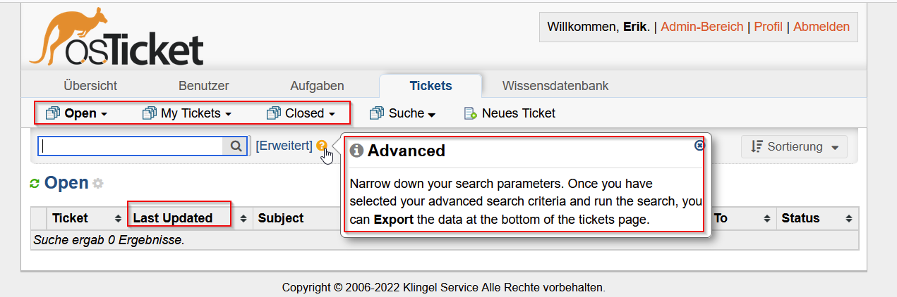Click the Abmelden link

[x=821, y=27]
